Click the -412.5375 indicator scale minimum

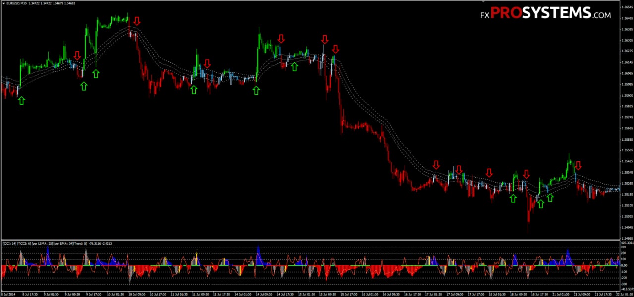coord(627,288)
